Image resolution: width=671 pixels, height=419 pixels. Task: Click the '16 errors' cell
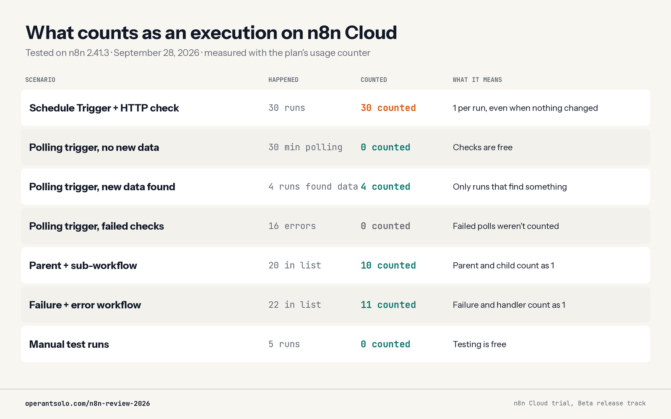[x=292, y=226]
